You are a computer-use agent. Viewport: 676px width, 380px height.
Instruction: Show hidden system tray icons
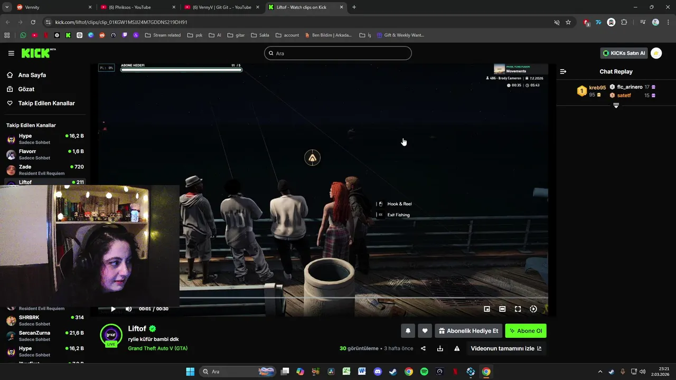click(599, 372)
